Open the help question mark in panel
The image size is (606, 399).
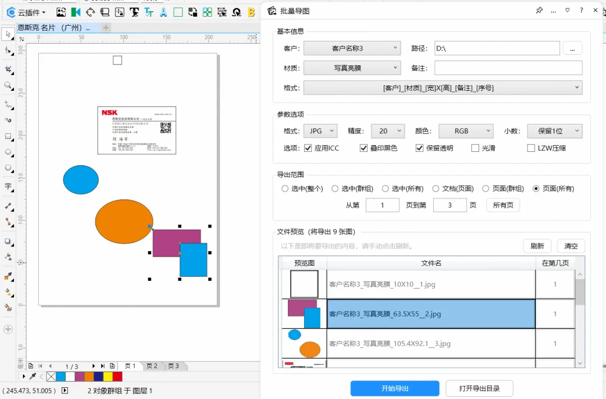581,11
